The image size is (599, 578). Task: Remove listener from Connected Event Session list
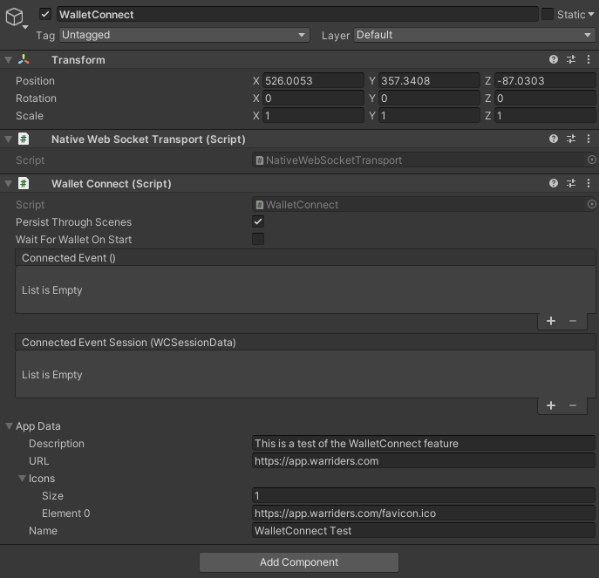(x=572, y=405)
